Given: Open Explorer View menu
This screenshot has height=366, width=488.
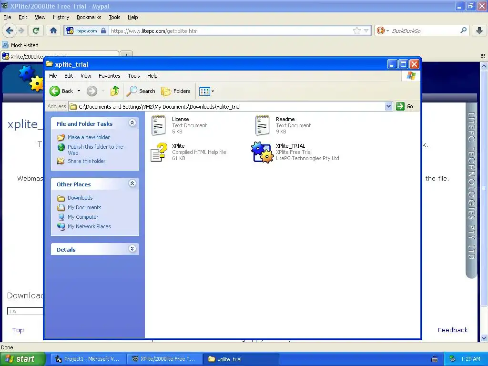Looking at the screenshot, I should coord(86,76).
